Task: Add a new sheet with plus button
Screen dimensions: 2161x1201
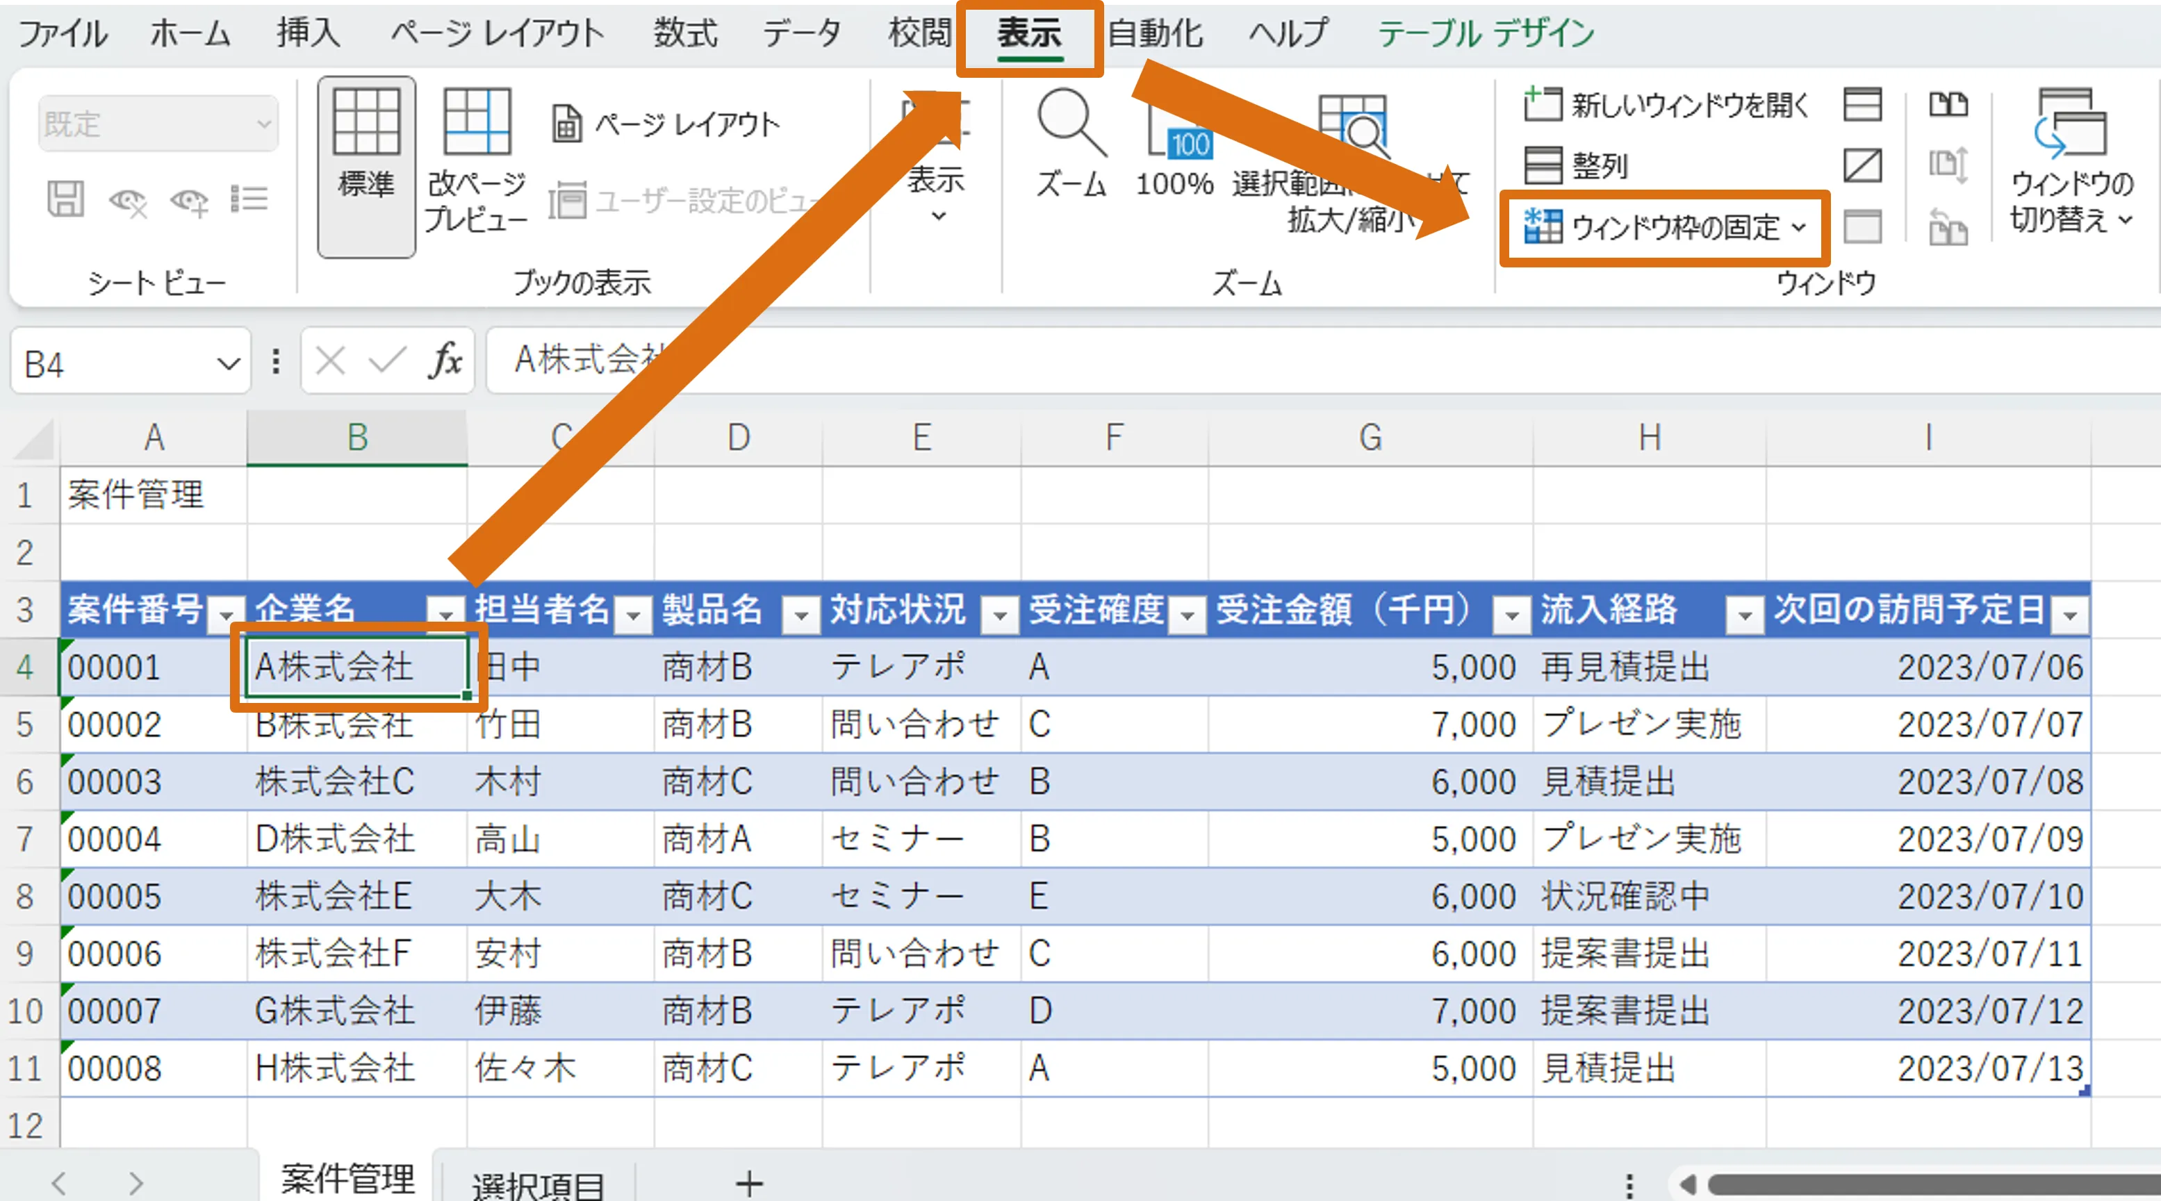Action: pyautogui.click(x=748, y=1184)
